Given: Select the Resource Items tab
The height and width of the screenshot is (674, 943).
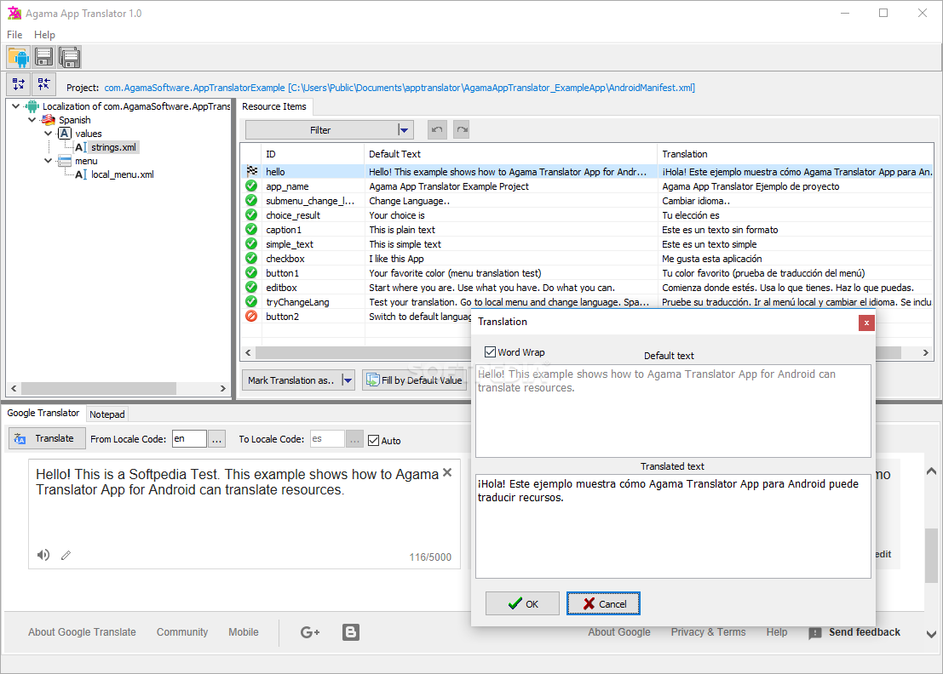Looking at the screenshot, I should point(274,106).
